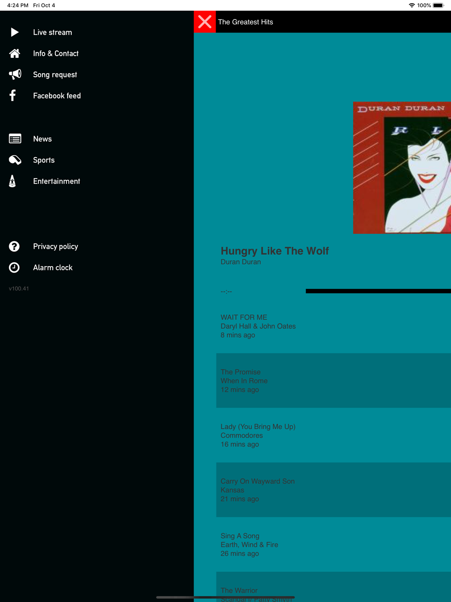
Task: Click the black playback progress bar
Action: pos(378,291)
